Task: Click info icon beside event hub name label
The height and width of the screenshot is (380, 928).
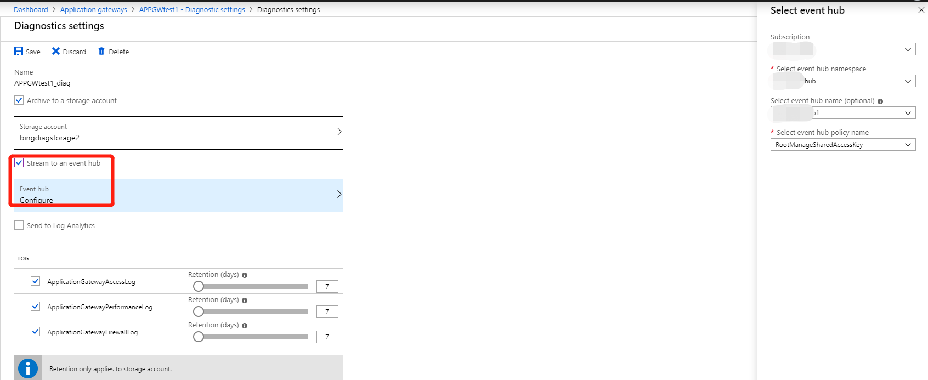Action: pyautogui.click(x=880, y=101)
